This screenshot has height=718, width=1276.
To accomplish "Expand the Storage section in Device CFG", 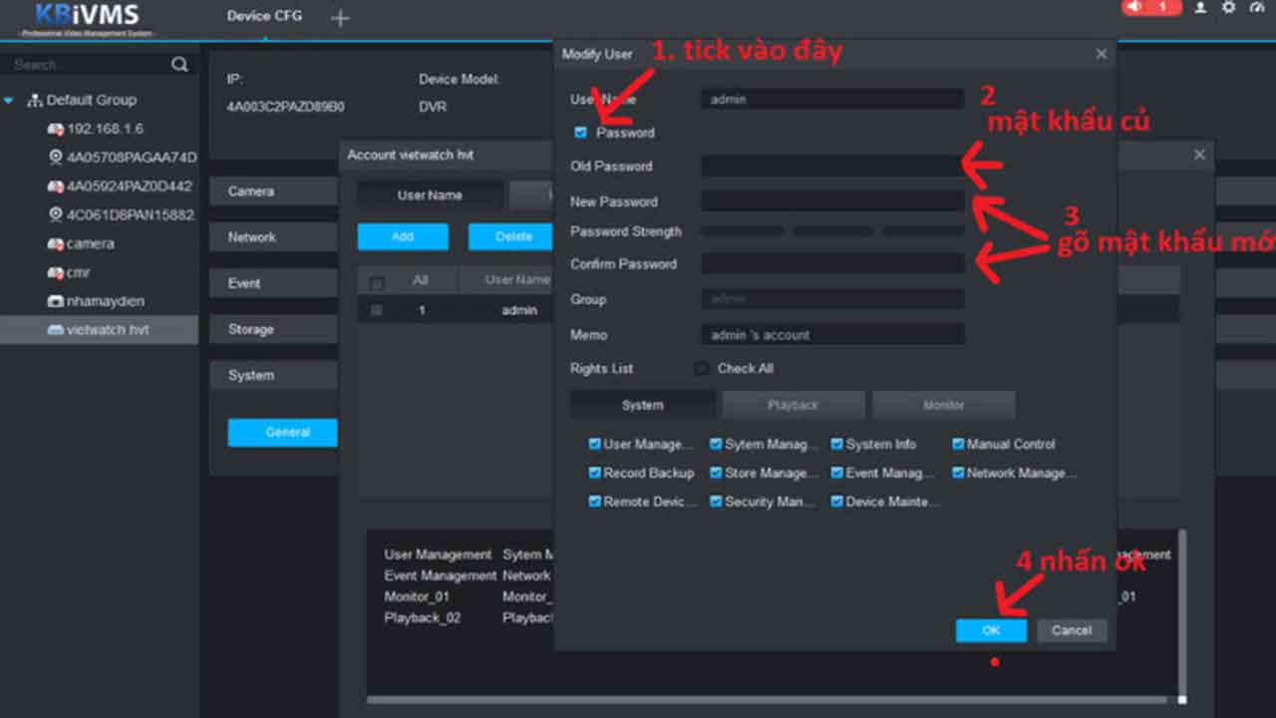I will [275, 329].
